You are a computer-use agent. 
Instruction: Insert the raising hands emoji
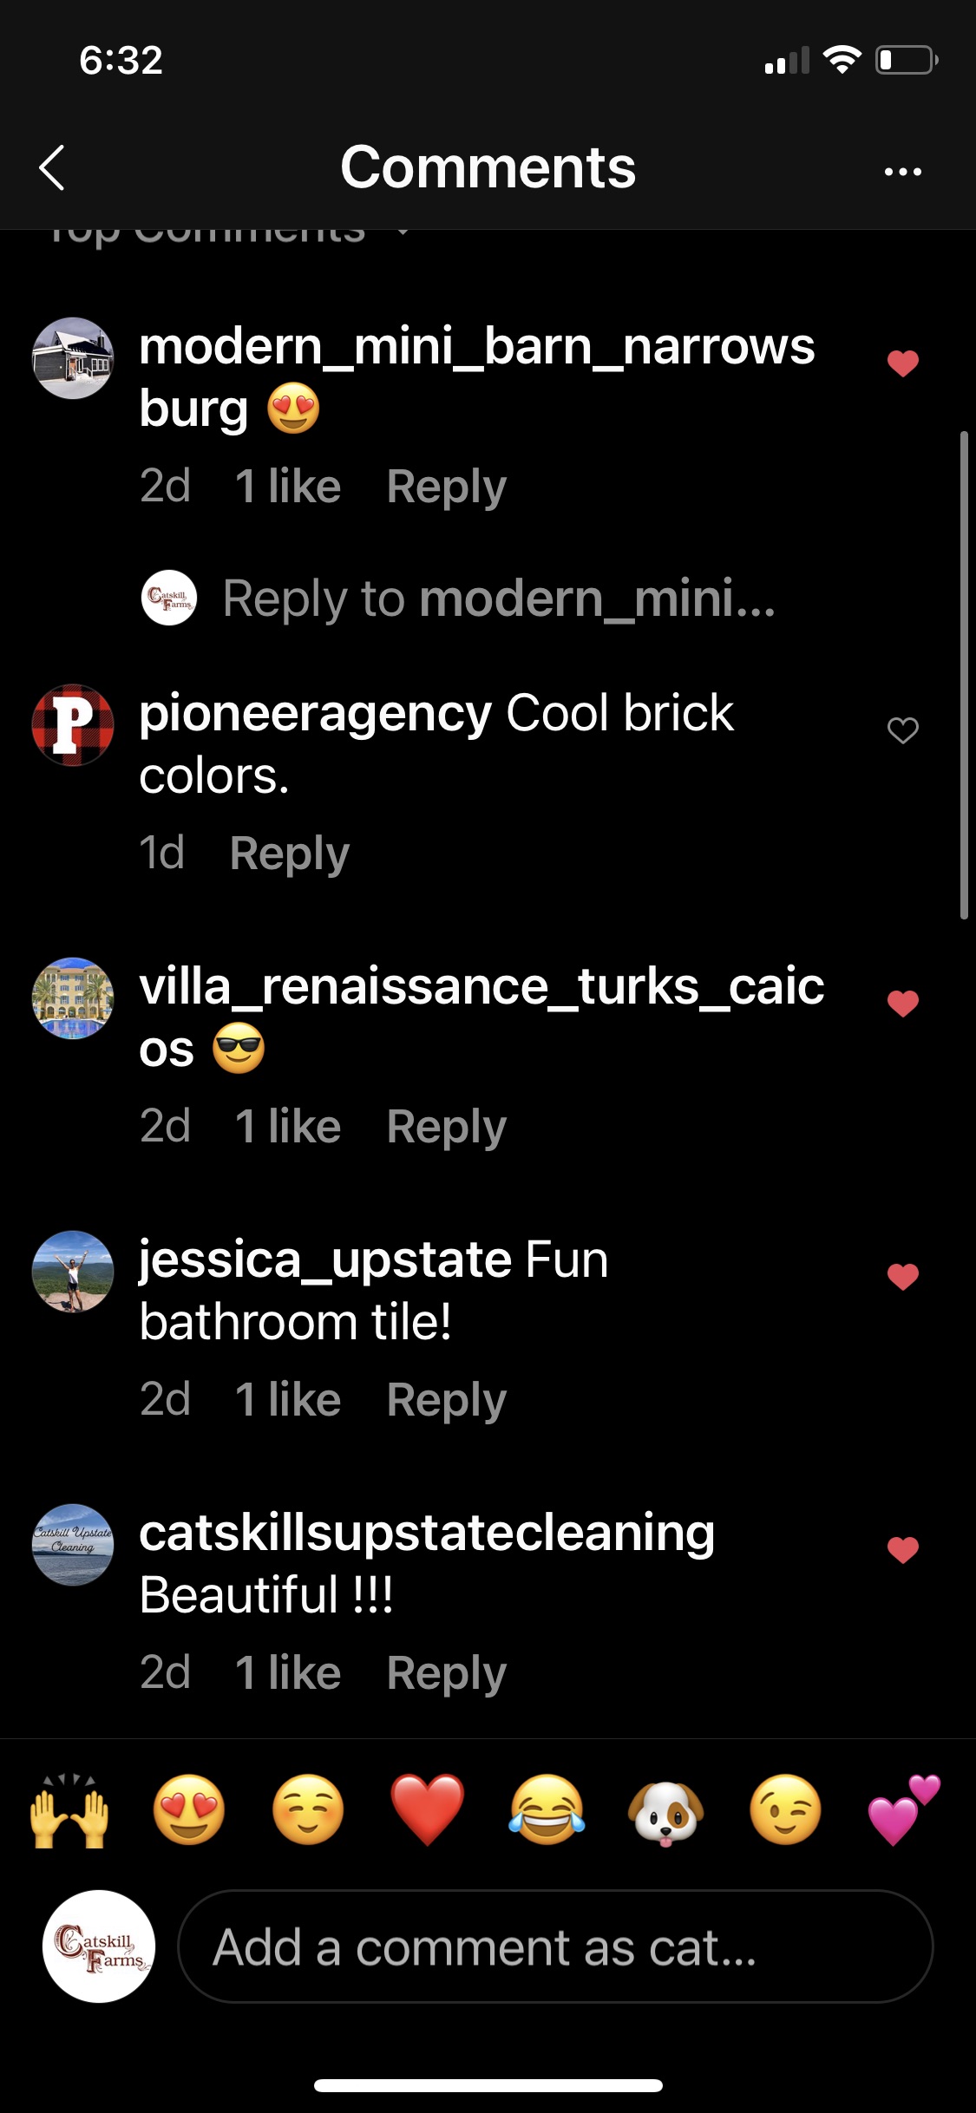(x=69, y=1810)
